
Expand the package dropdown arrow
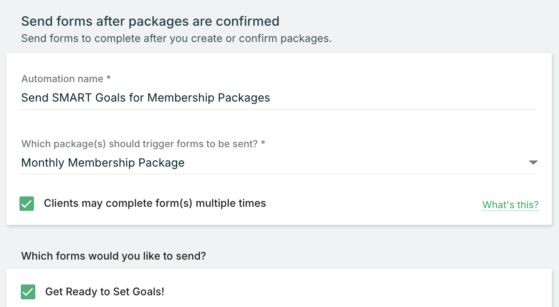coord(533,163)
